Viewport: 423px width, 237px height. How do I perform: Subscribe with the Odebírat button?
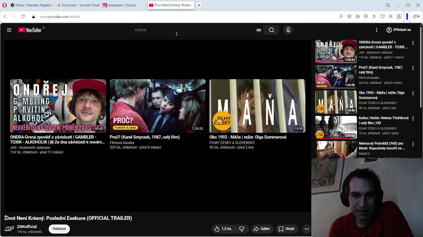[x=59, y=229]
